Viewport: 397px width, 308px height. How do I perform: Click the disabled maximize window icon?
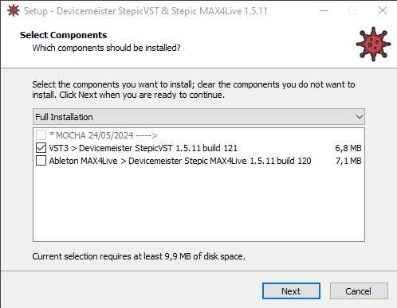pos(352,11)
